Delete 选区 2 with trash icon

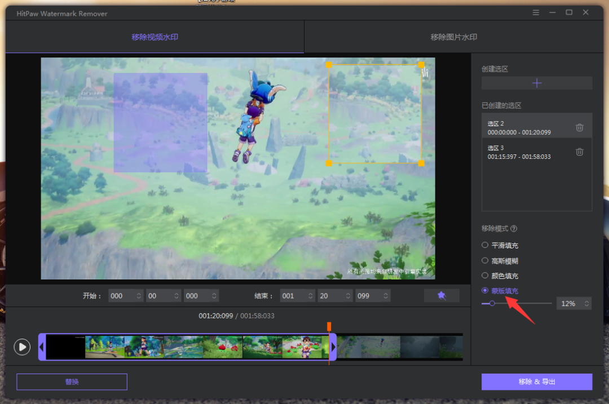(x=579, y=127)
